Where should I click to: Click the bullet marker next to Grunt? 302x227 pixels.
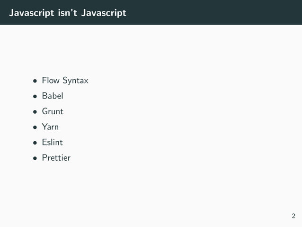pos(35,112)
